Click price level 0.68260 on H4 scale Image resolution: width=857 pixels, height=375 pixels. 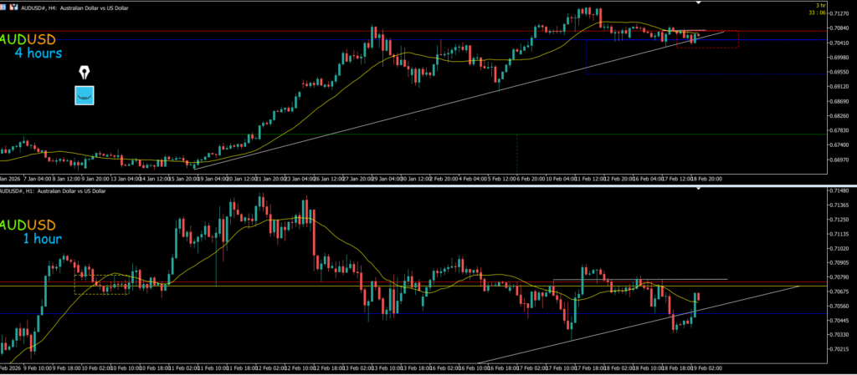pos(837,116)
